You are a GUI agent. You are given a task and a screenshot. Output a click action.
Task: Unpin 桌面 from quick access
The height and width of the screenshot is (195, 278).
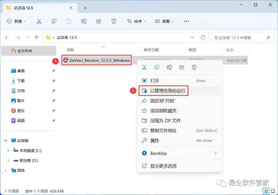point(54,71)
